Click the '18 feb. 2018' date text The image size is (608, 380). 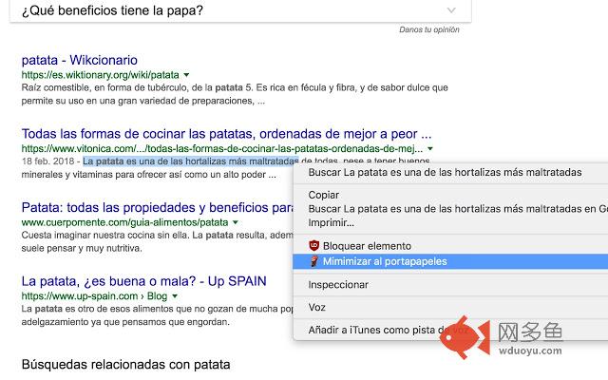(x=47, y=161)
